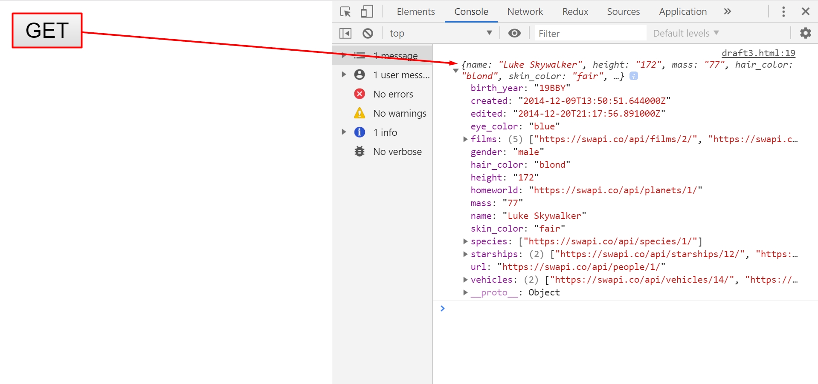818x384 pixels.
Task: Toggle the device toolbar icon
Action: tap(367, 11)
